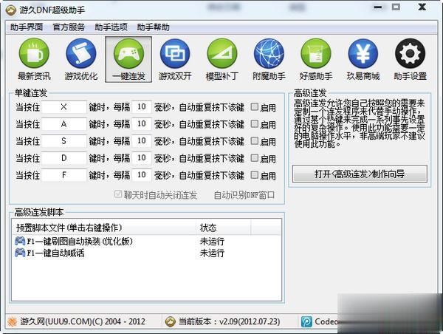Click 预置脚本文件 column header
The image size is (443, 334).
click(104, 228)
